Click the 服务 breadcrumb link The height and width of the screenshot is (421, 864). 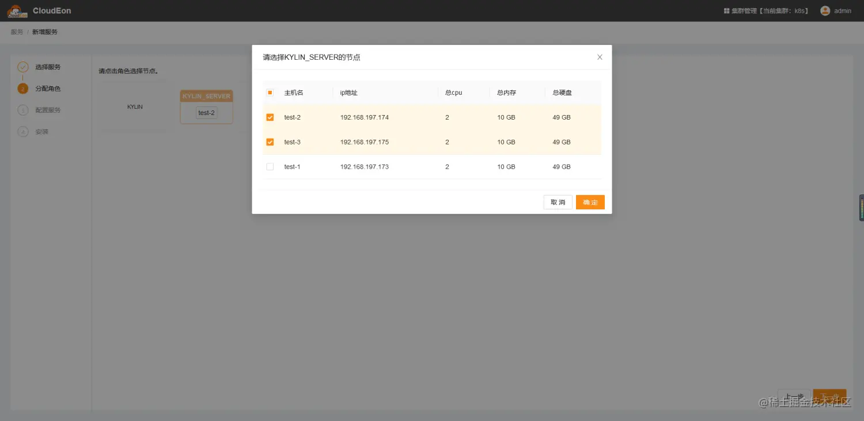(17, 32)
